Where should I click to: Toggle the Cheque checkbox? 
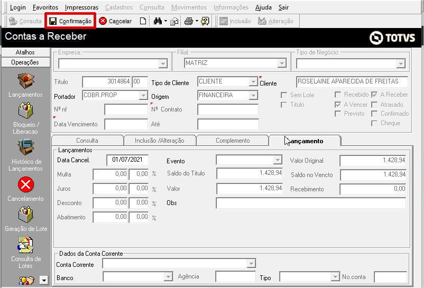(x=374, y=123)
